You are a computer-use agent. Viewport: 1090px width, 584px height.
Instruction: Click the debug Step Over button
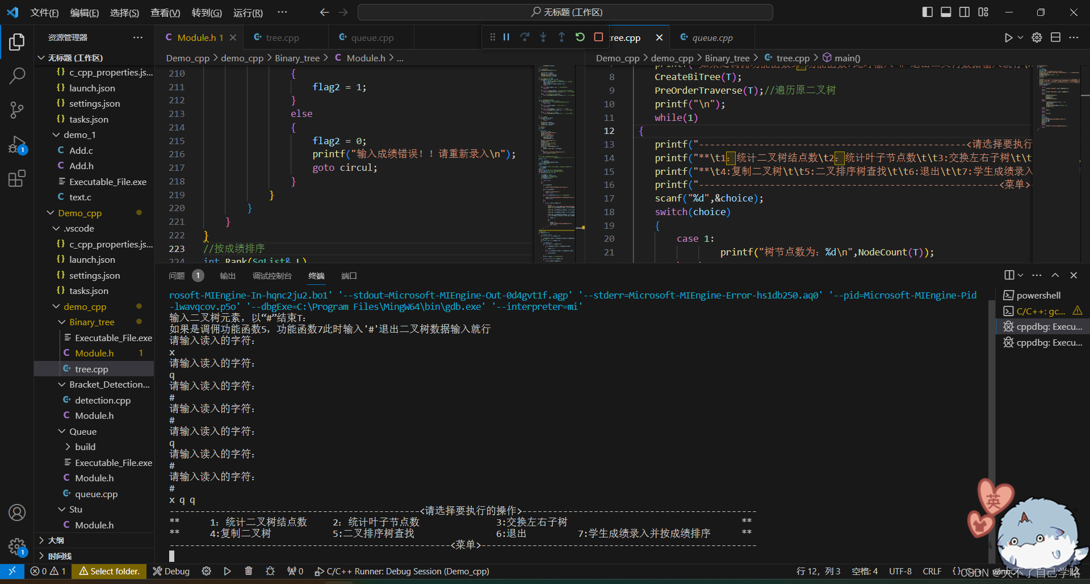pyautogui.click(x=525, y=37)
